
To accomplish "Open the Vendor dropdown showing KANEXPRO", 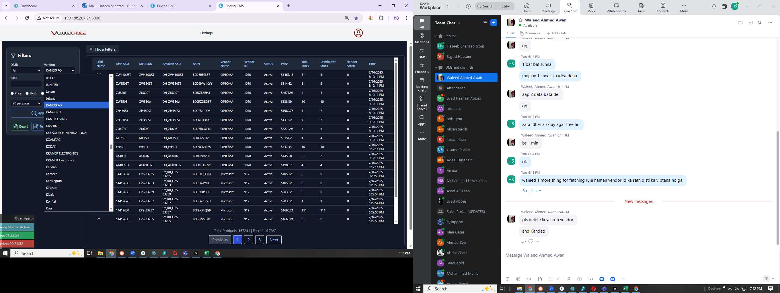I will [60, 70].
